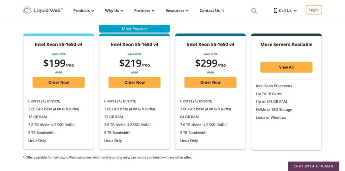This screenshot has height=171, width=345.
Task: Click the Most Popular banner tab
Action: tap(134, 29)
